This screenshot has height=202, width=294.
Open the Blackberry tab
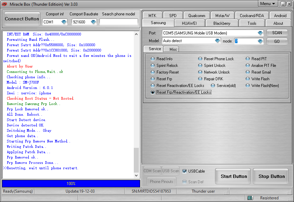(222, 23)
